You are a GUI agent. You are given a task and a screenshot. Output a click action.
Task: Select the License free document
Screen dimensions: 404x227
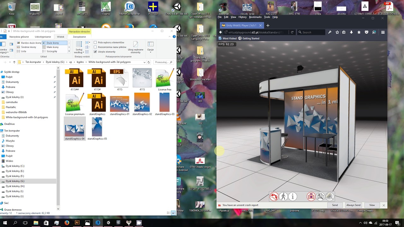point(165,80)
